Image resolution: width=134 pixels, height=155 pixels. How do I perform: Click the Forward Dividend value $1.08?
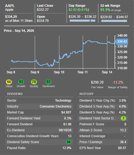[67, 124]
